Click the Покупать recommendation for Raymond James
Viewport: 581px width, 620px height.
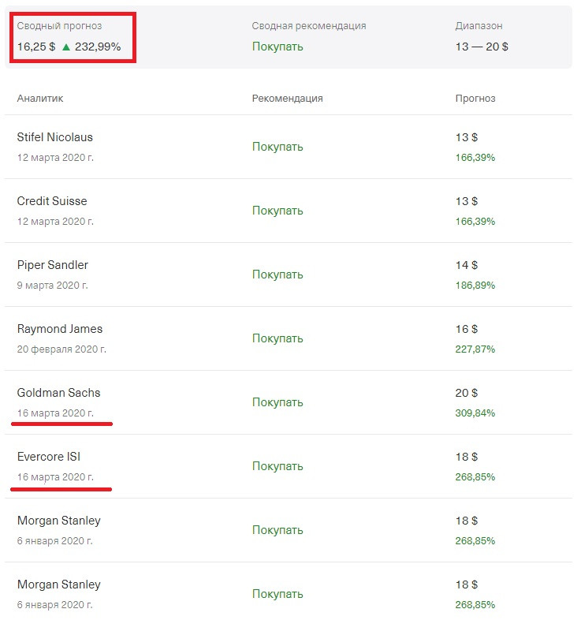pos(277,338)
